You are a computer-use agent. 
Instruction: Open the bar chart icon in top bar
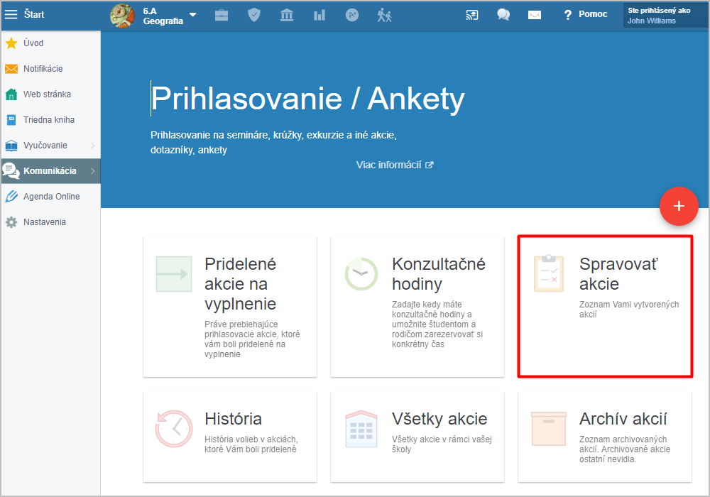click(x=319, y=16)
